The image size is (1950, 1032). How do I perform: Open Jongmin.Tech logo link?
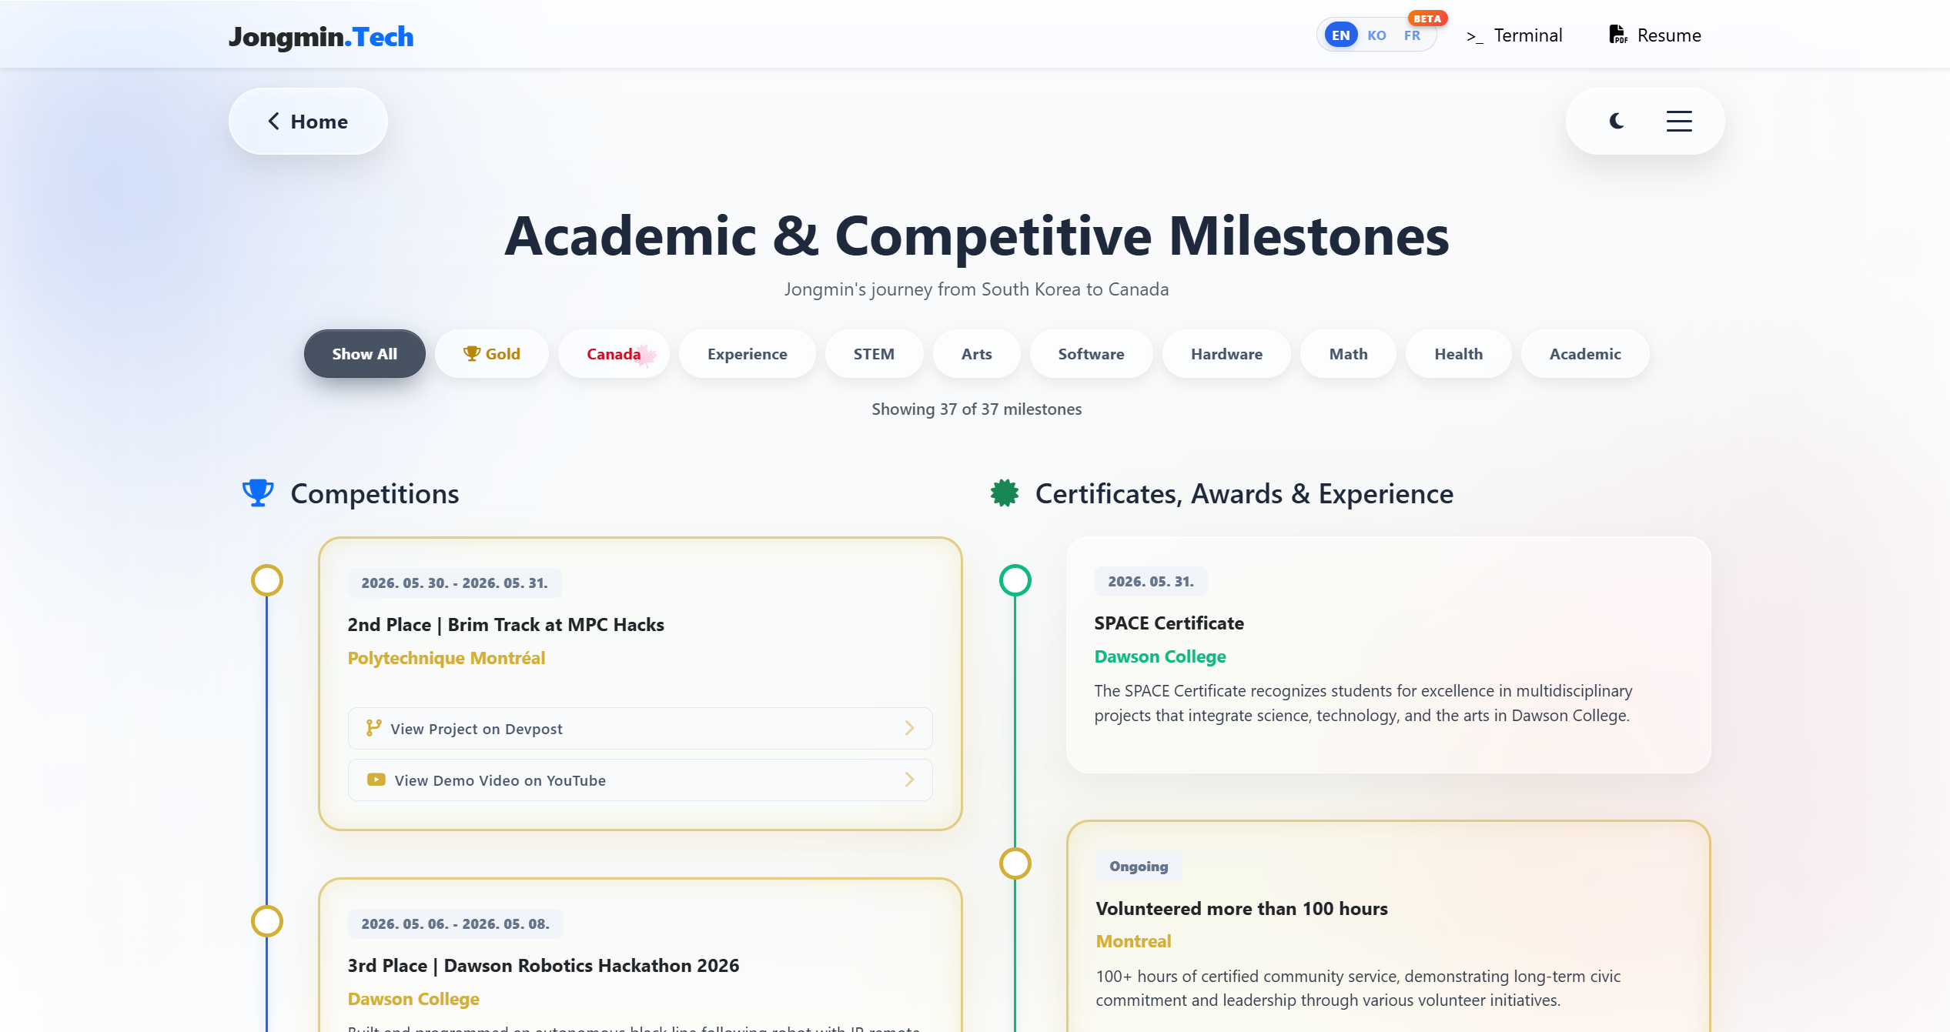point(321,36)
